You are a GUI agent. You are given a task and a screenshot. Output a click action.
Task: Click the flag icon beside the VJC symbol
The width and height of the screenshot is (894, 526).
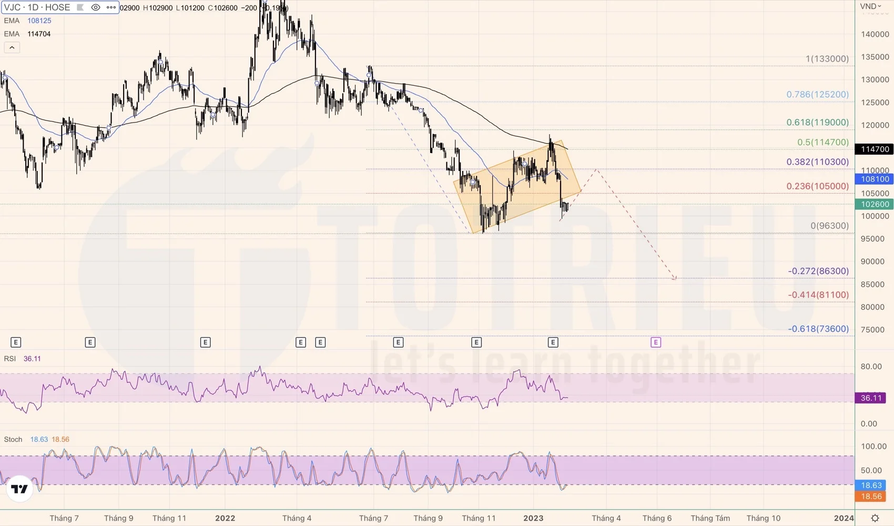point(79,7)
